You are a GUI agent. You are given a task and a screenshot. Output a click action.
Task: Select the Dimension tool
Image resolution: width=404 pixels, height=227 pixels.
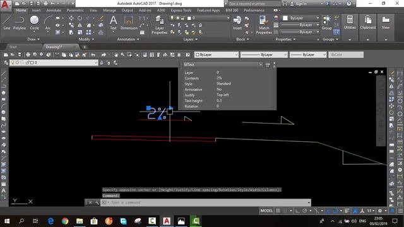(x=129, y=23)
